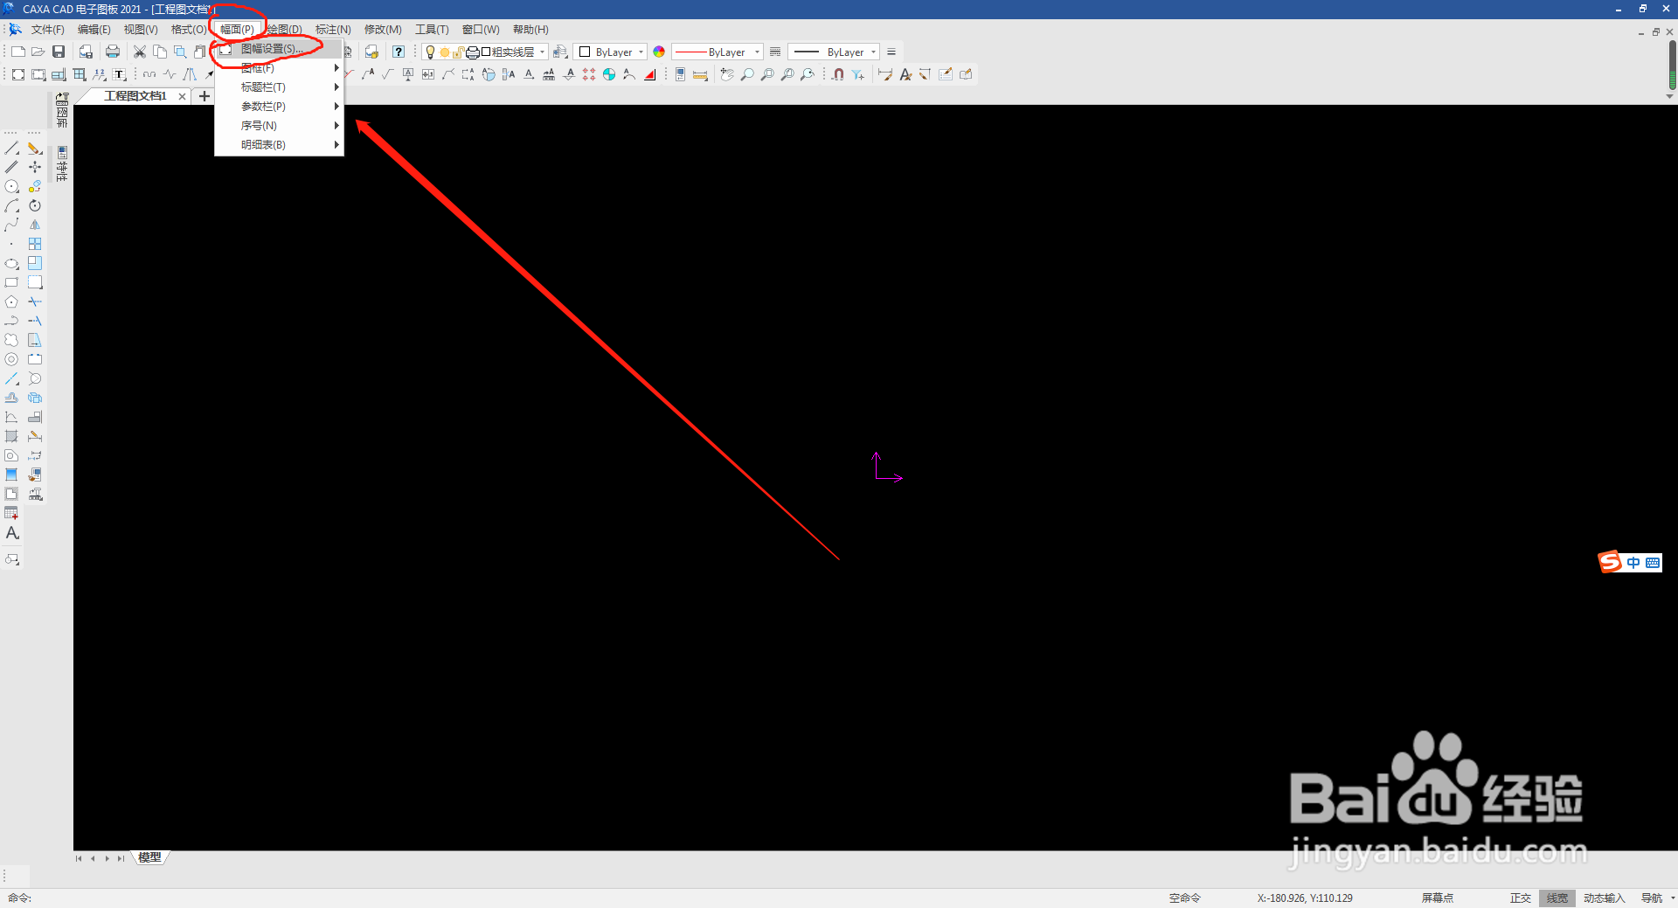The height and width of the screenshot is (908, 1678).
Task: Select the 模型 model tab
Action: 149,857
